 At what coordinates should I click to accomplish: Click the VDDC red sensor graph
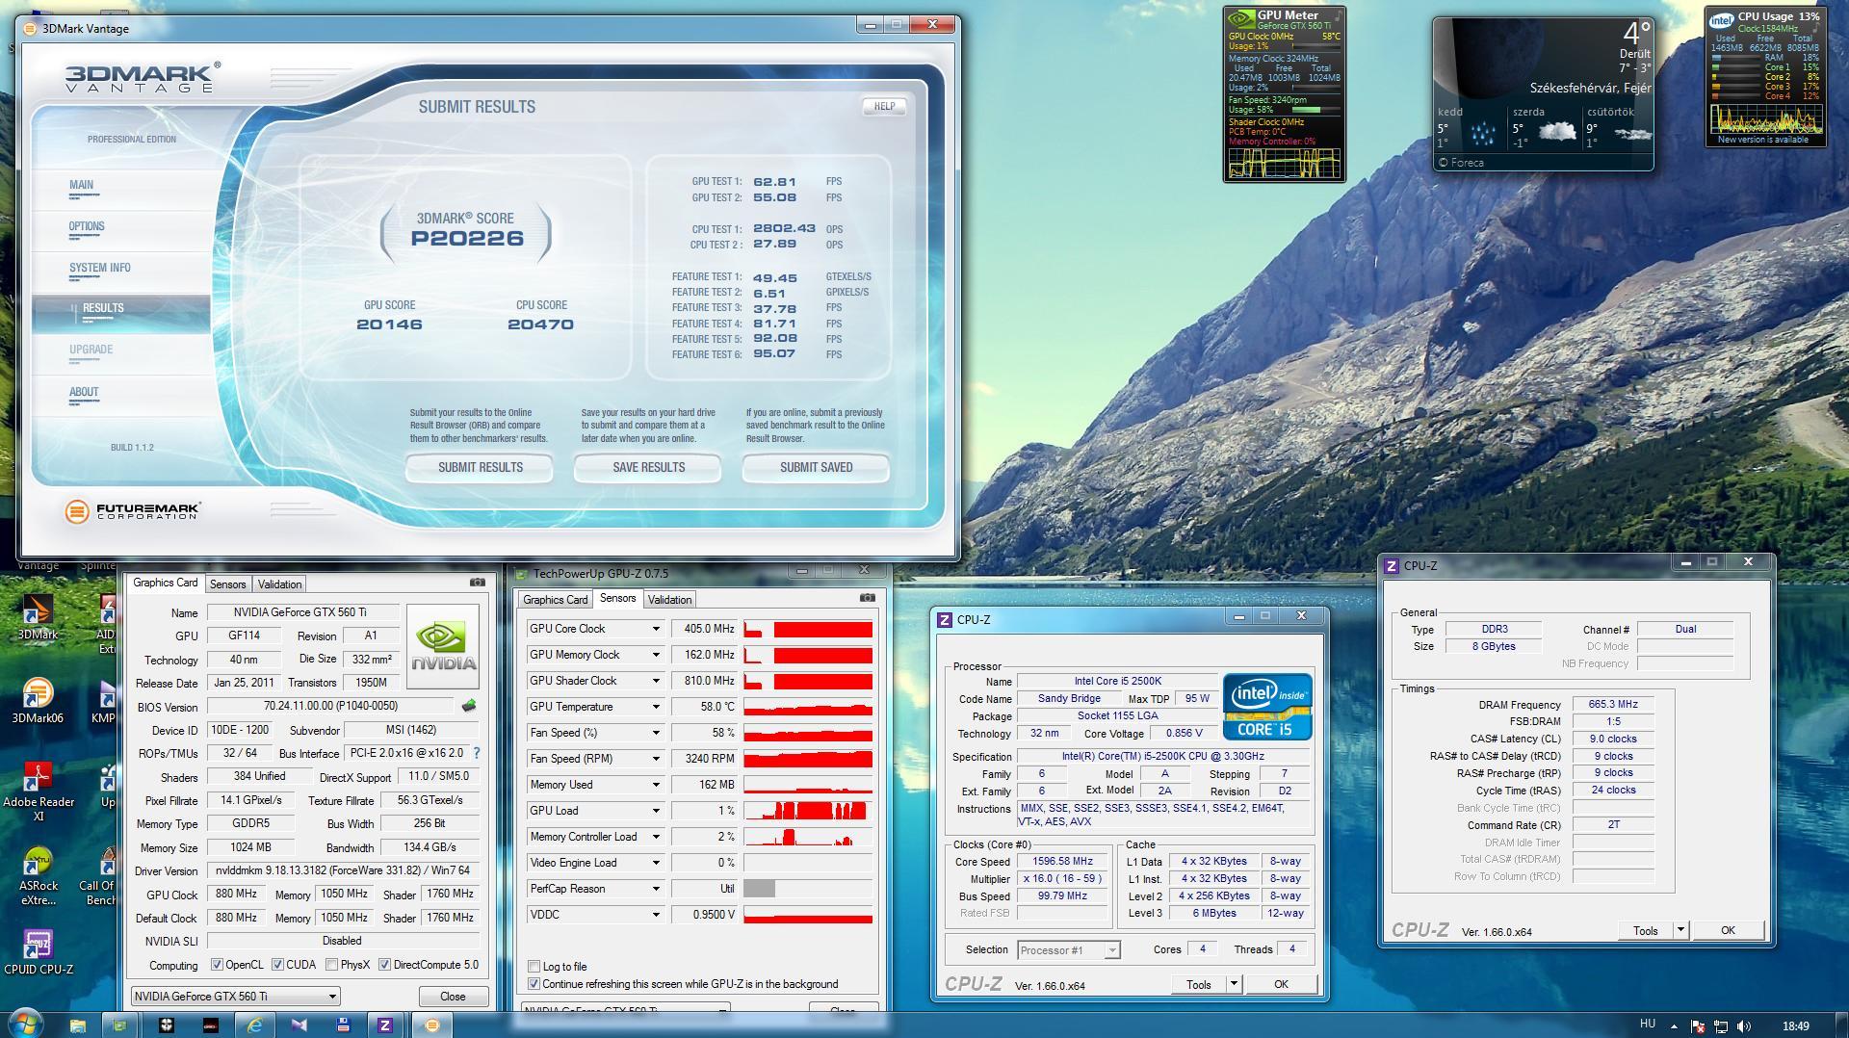(x=808, y=915)
